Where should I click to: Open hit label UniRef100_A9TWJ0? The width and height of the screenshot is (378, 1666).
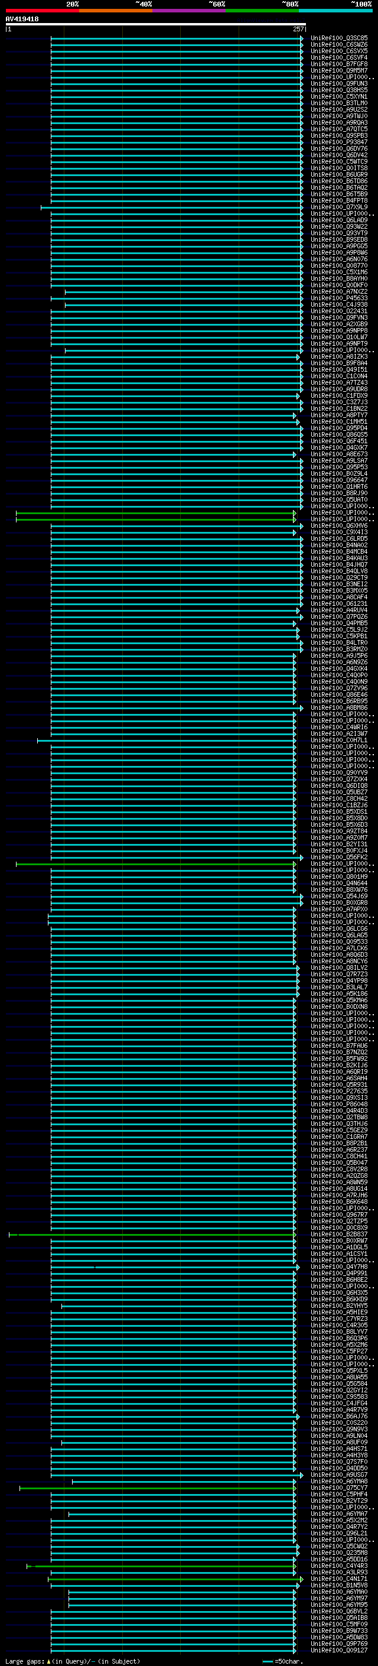coord(339,116)
